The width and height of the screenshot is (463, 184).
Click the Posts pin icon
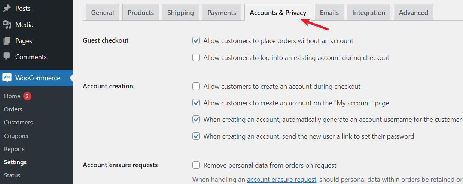pyautogui.click(x=7, y=8)
